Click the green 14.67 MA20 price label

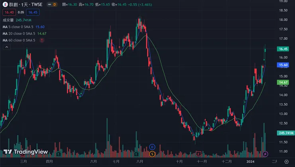(x=283, y=82)
